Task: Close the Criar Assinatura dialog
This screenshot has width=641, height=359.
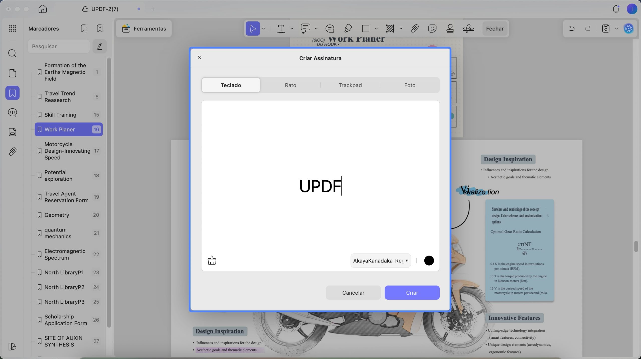Action: (199, 57)
